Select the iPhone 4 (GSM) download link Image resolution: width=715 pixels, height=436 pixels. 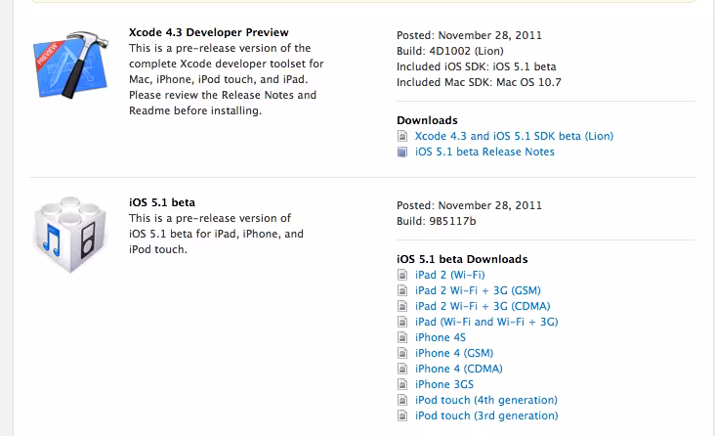click(x=454, y=353)
